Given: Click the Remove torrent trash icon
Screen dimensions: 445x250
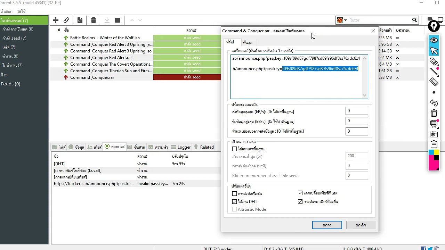Looking at the screenshot, I should [94, 20].
